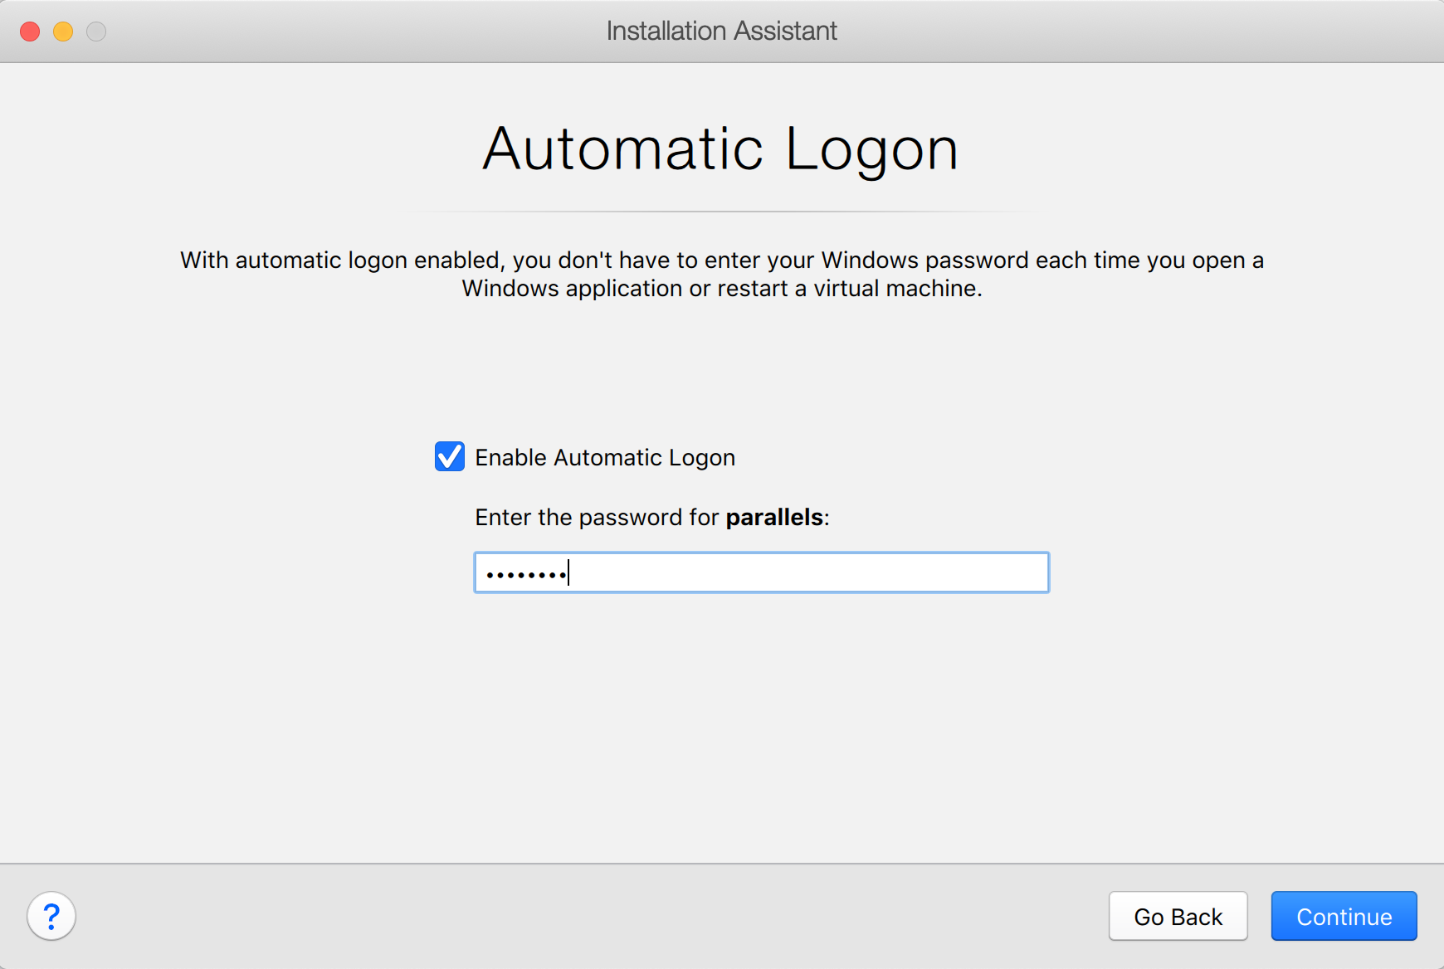1444x969 pixels.
Task: Minimize the Installation Assistant window
Action: pos(63,32)
